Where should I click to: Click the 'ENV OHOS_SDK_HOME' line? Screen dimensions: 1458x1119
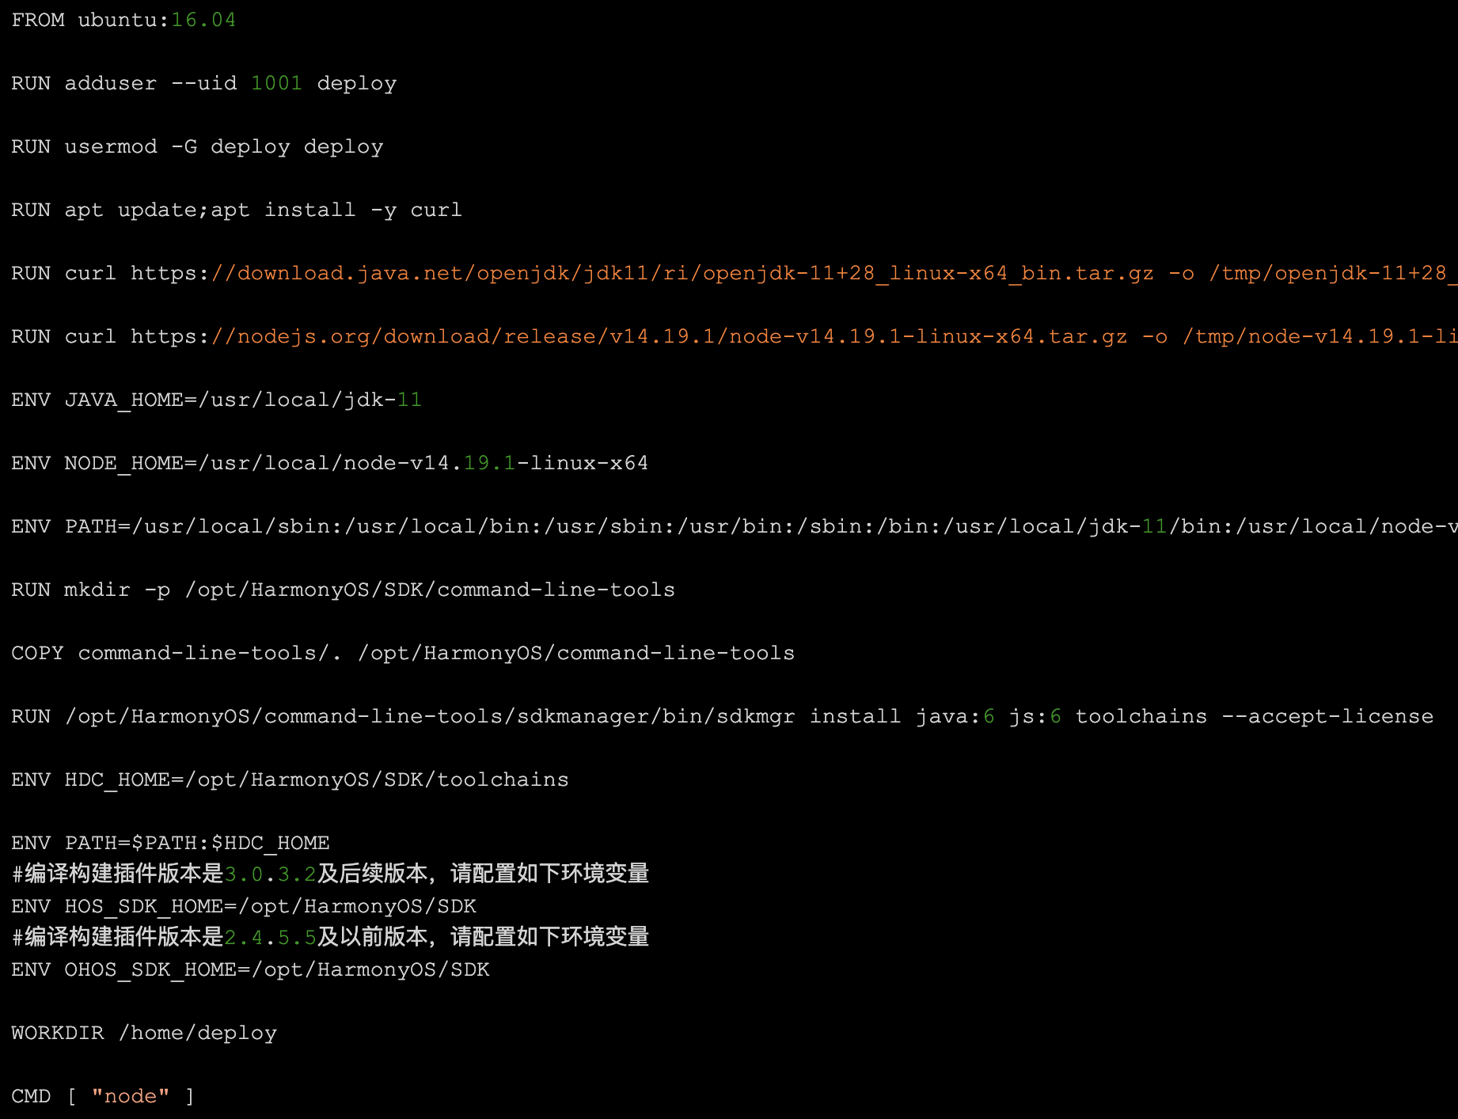click(x=250, y=969)
